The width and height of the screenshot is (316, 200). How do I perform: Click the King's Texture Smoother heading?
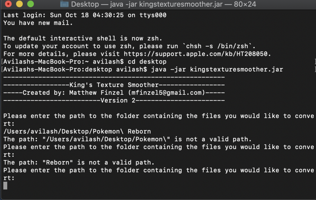[114, 85]
